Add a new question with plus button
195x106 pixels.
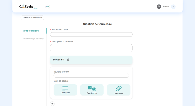click(52, 104)
